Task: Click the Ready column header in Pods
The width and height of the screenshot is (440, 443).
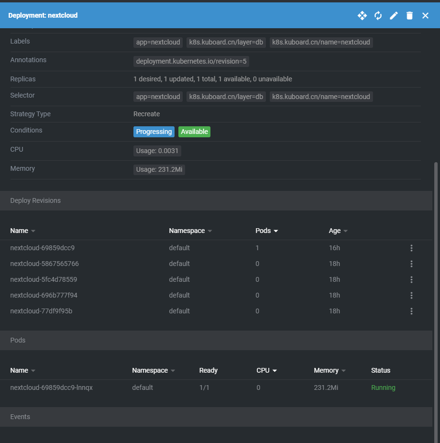Action: pos(208,370)
